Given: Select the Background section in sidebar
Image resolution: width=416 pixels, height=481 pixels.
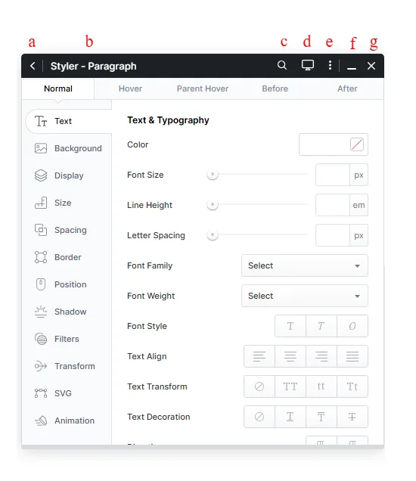Looking at the screenshot, I should [x=68, y=148].
